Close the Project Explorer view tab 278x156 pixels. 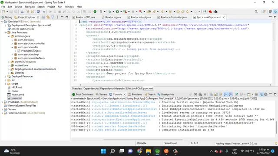38,17
